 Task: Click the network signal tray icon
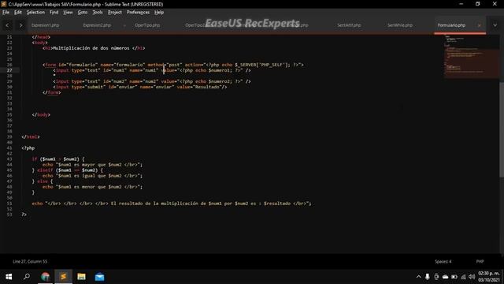pos(463,277)
